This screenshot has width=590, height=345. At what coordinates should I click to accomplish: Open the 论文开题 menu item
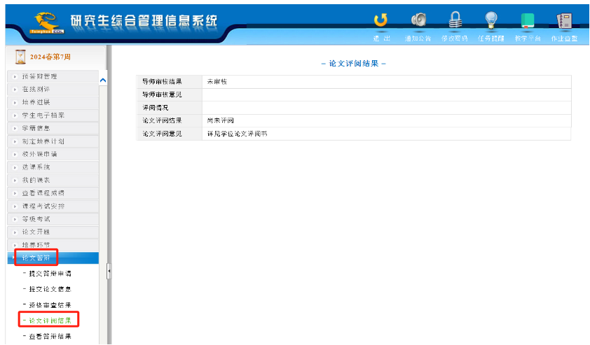coord(53,232)
